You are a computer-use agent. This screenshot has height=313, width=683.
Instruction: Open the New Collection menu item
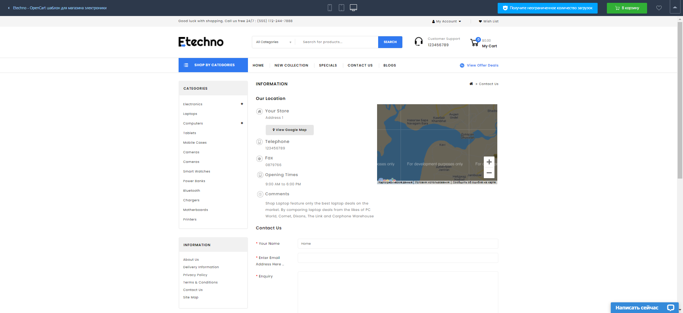(291, 65)
